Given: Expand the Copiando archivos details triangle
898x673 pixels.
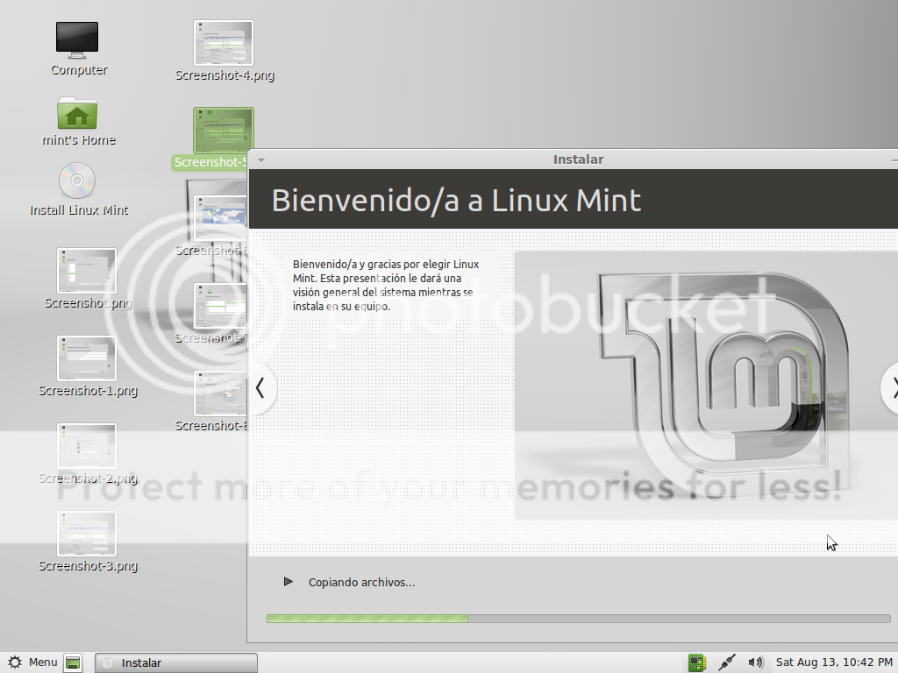Looking at the screenshot, I should (x=288, y=582).
